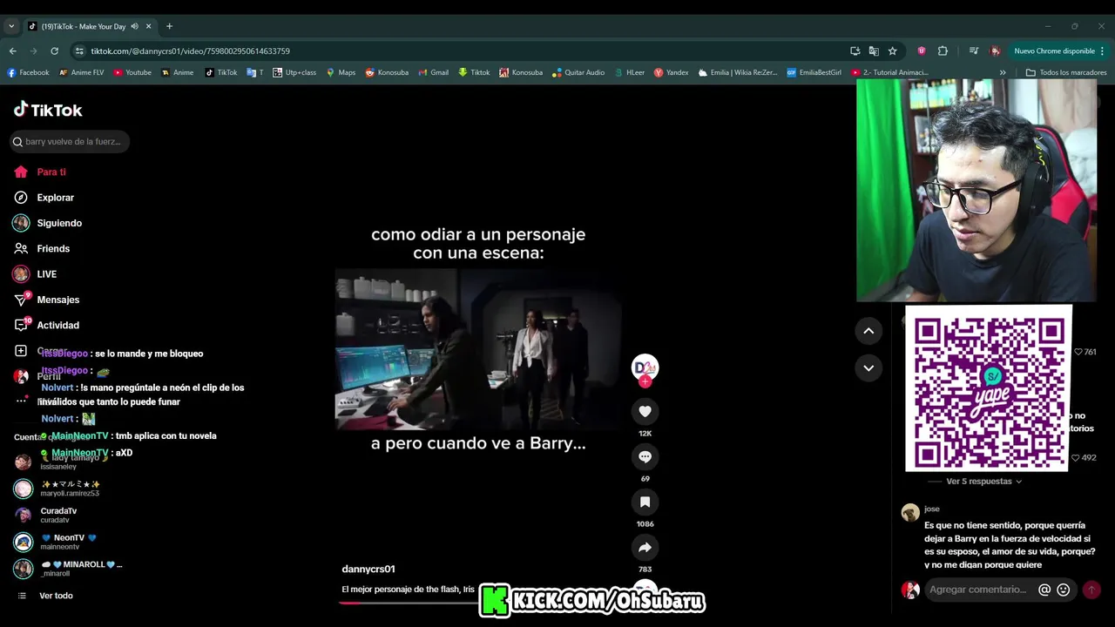Post the comment with red arrow button
The image size is (1115, 627).
(x=1091, y=590)
